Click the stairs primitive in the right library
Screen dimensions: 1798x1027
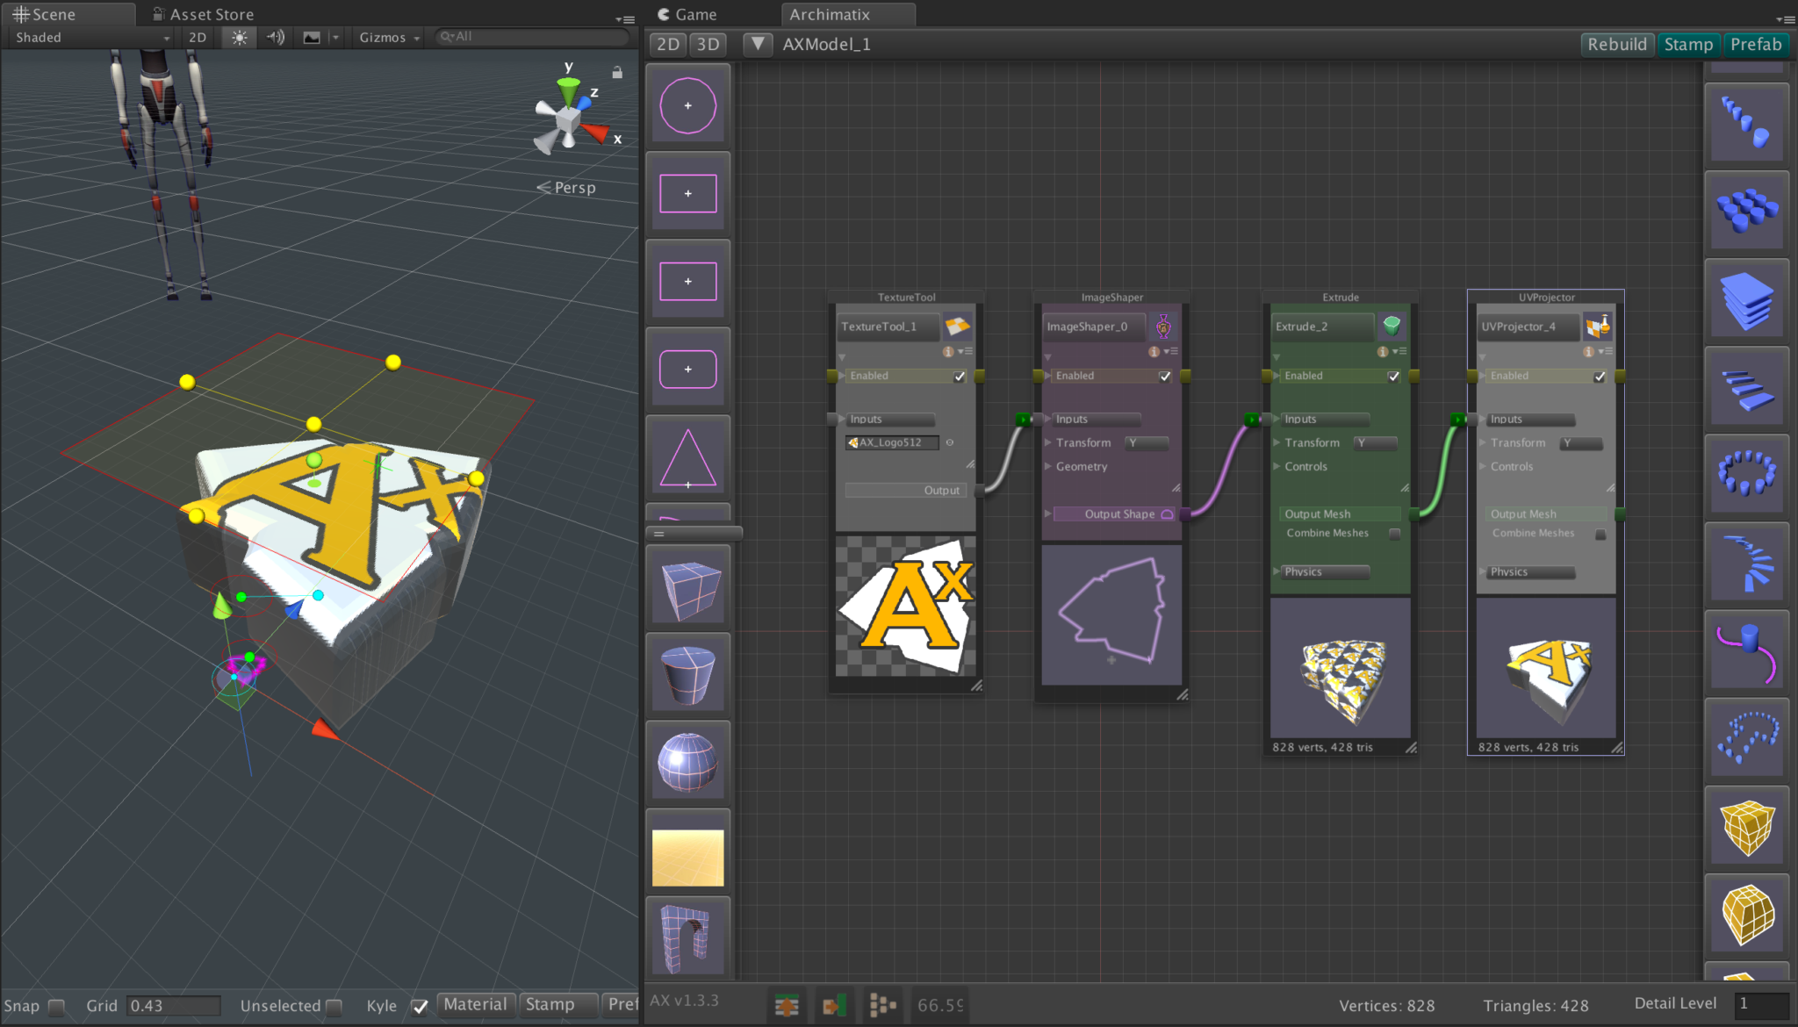click(x=1746, y=387)
